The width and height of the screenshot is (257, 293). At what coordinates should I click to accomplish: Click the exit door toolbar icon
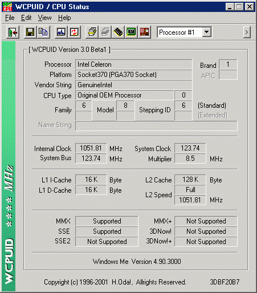pos(13,32)
